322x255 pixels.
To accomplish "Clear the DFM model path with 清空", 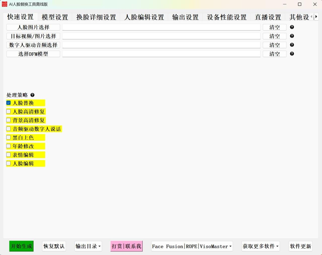I will [x=274, y=54].
